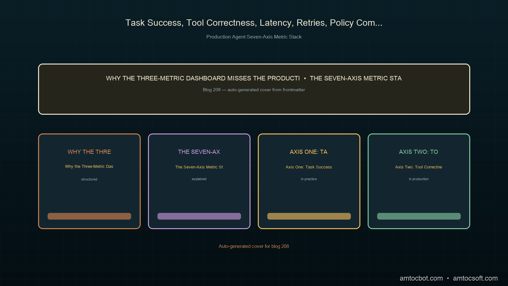Image resolution: width=508 pixels, height=286 pixels.
Task: Open the amtocsoft.com link
Action: pyautogui.click(x=475, y=278)
